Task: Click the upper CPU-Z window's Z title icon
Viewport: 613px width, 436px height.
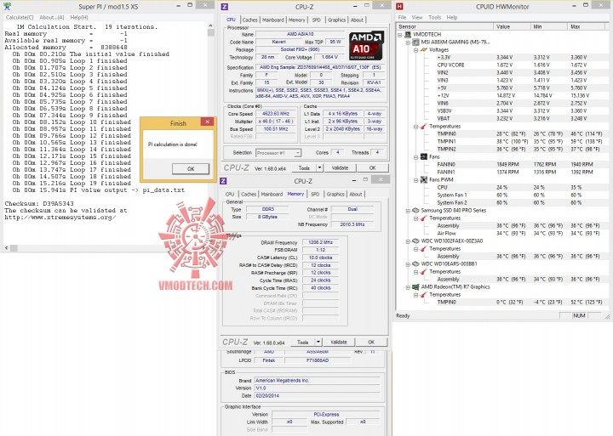Action: coord(225,7)
